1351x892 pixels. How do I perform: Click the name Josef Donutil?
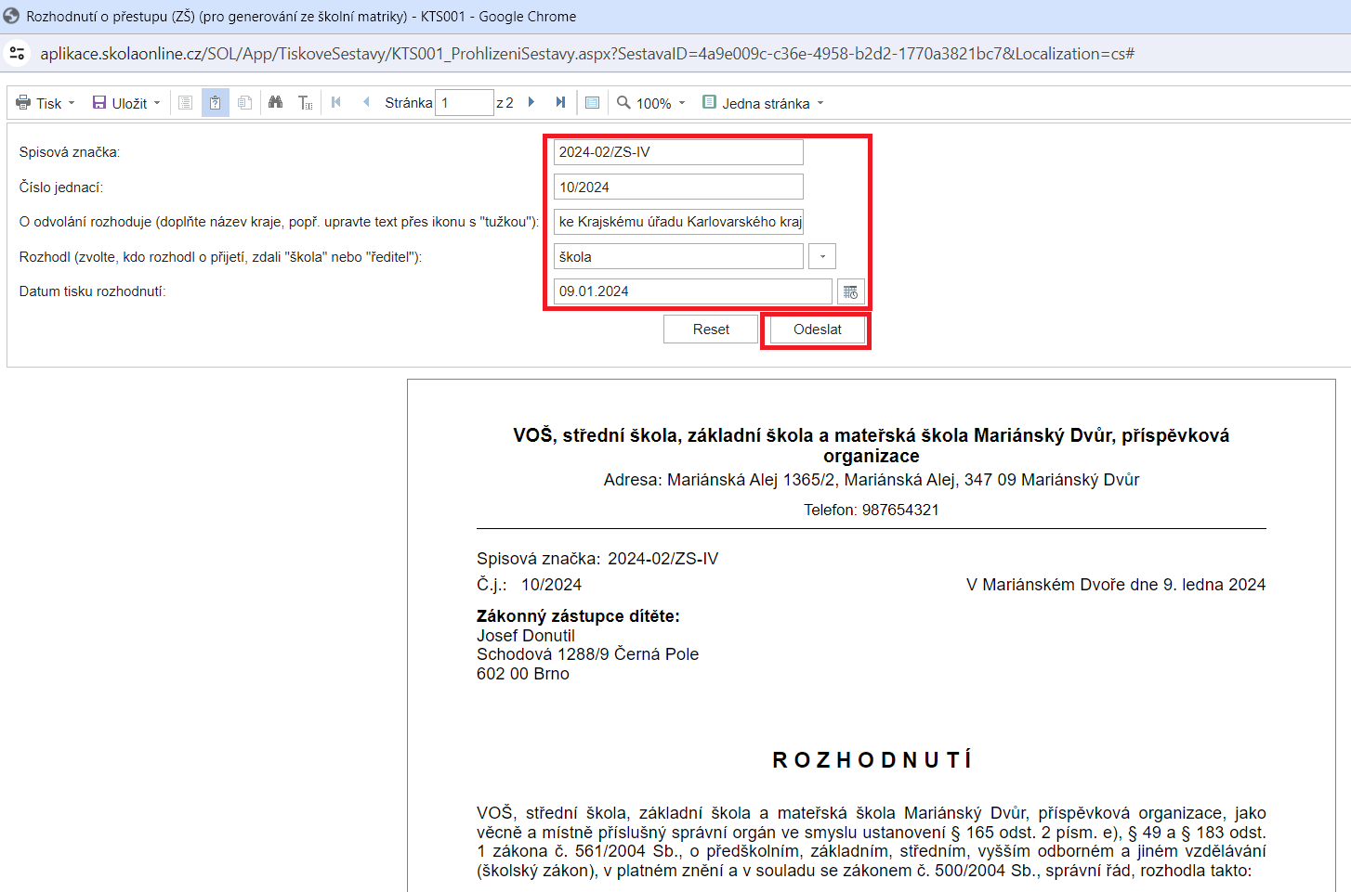tap(526, 636)
